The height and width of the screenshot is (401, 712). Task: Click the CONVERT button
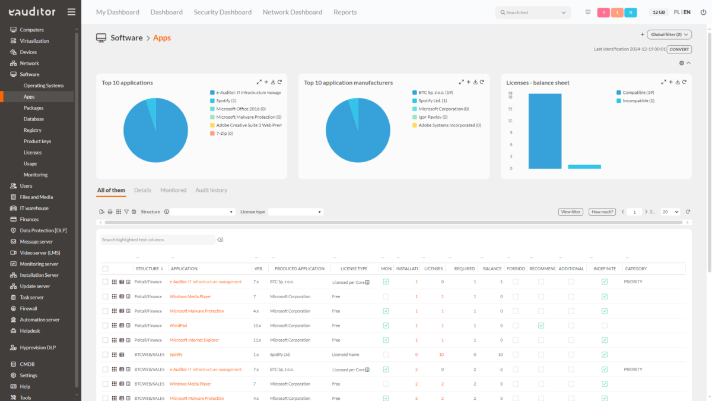(x=679, y=49)
